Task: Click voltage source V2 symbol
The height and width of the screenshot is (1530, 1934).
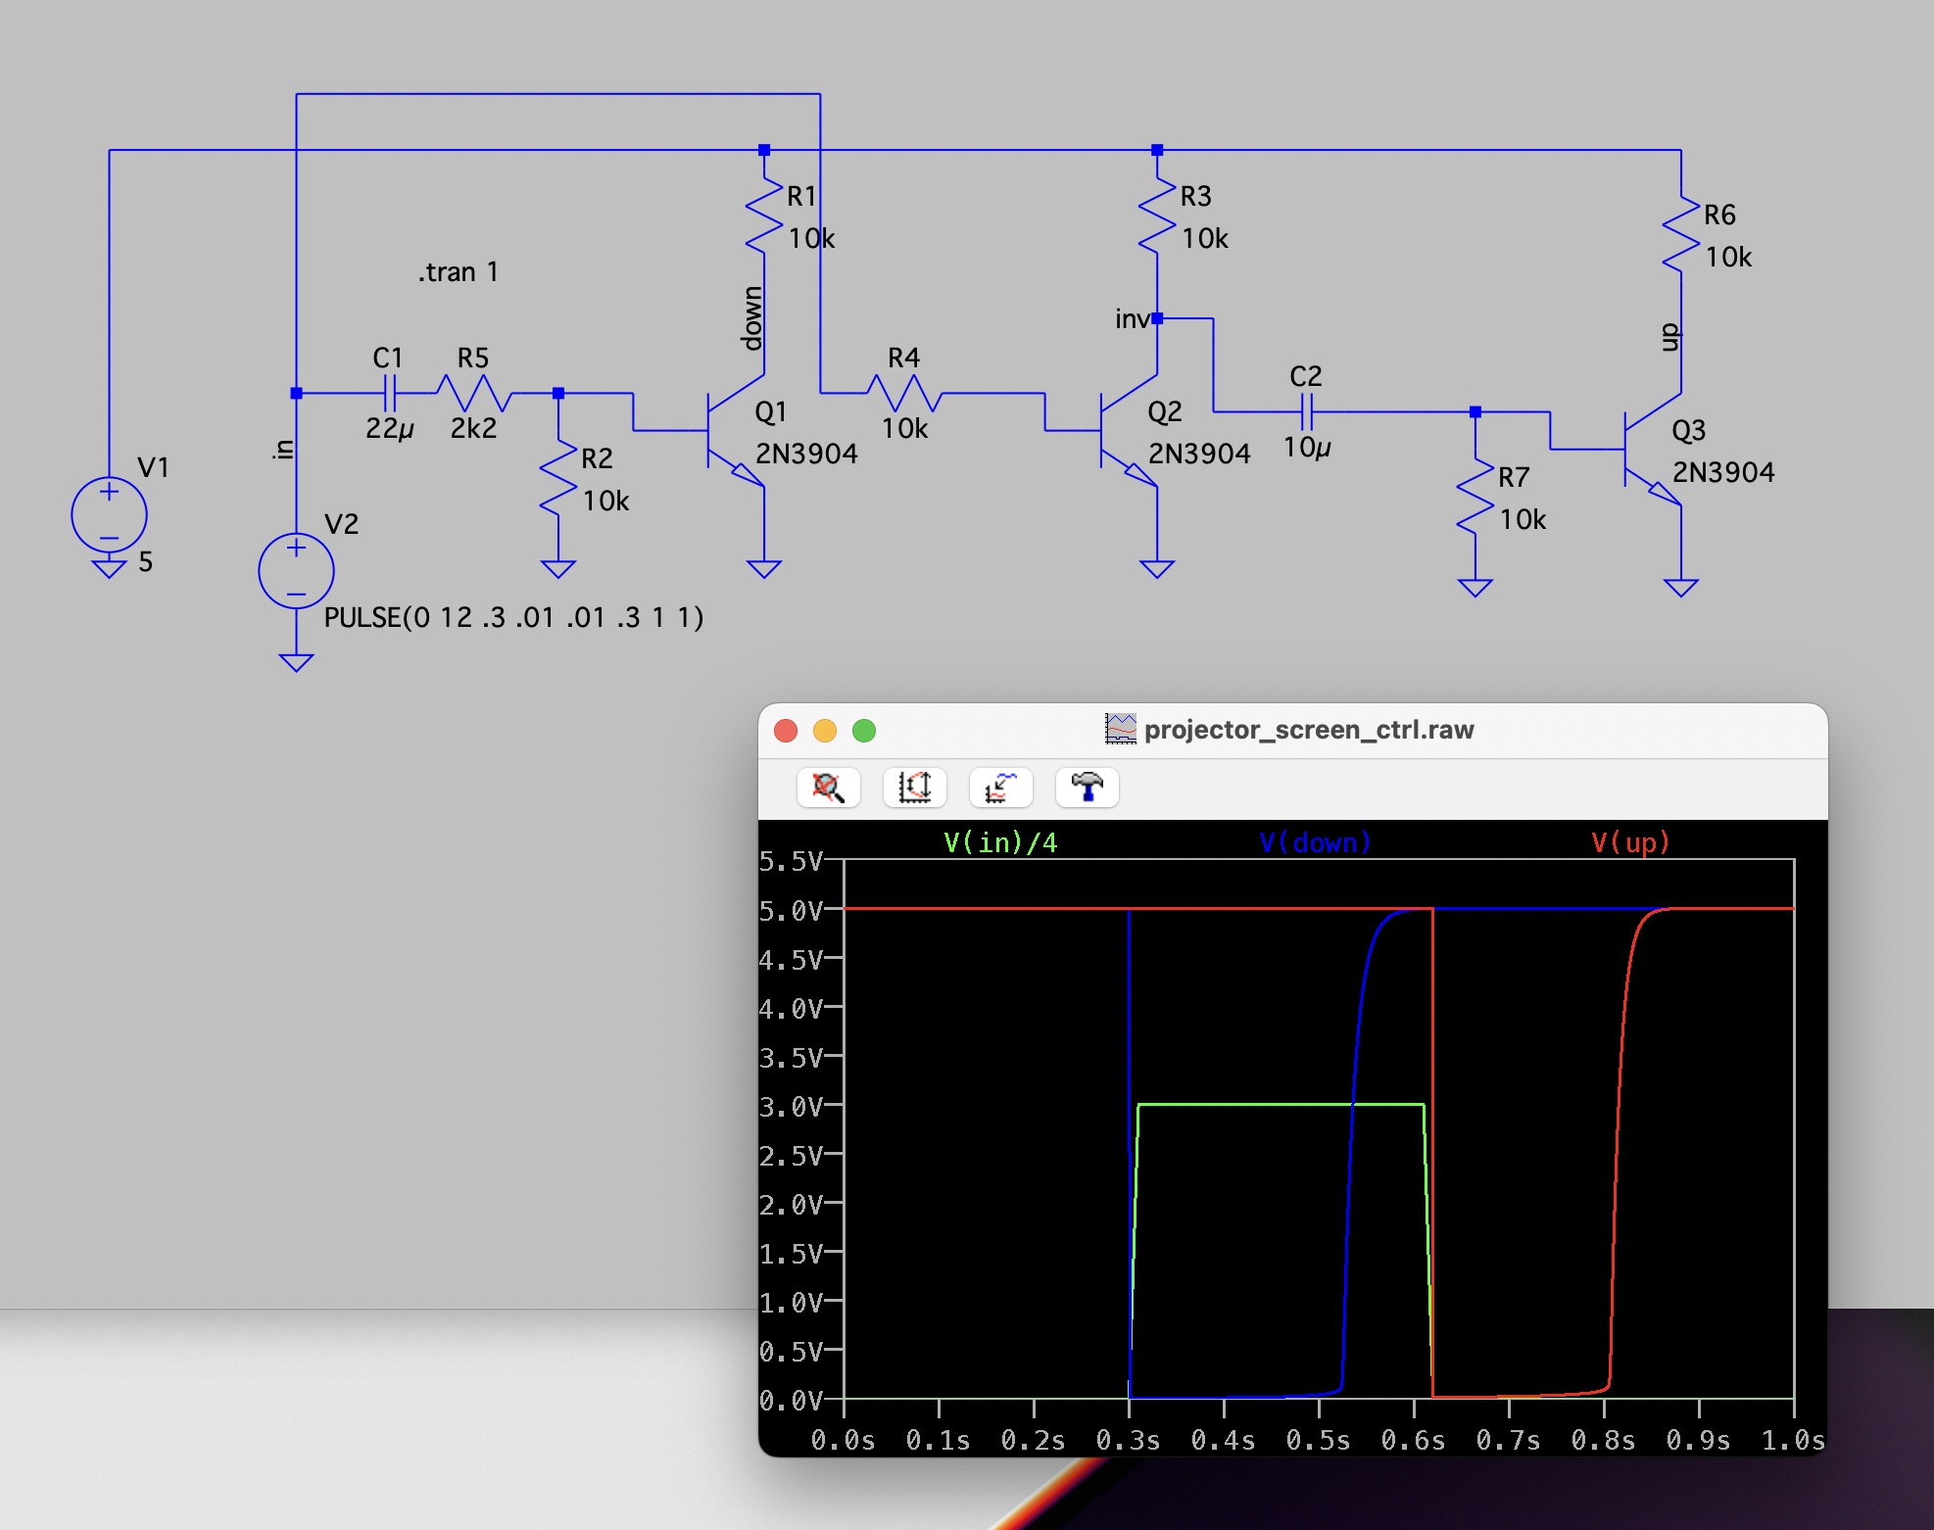Action: click(296, 570)
